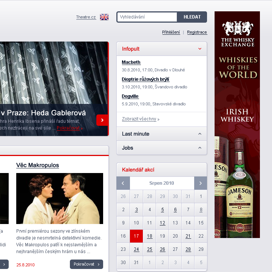Click '5.9.2010, 19:00, Stavovské divadlo' text
This screenshot has height=272, width=272.
tap(154, 104)
